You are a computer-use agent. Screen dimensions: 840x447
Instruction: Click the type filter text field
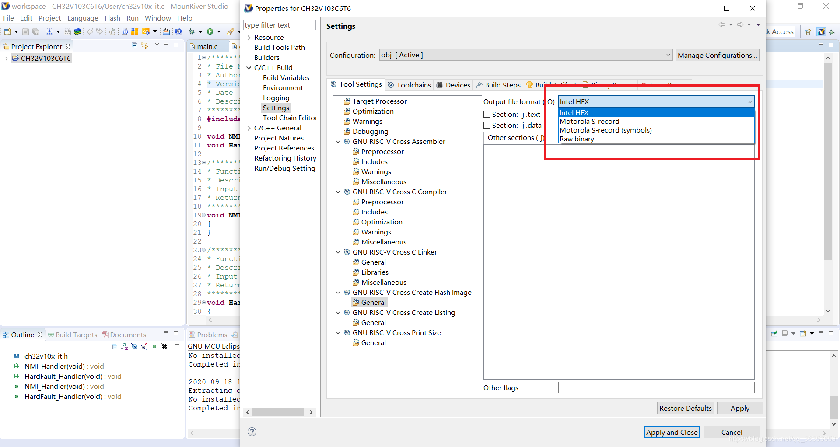click(x=280, y=25)
